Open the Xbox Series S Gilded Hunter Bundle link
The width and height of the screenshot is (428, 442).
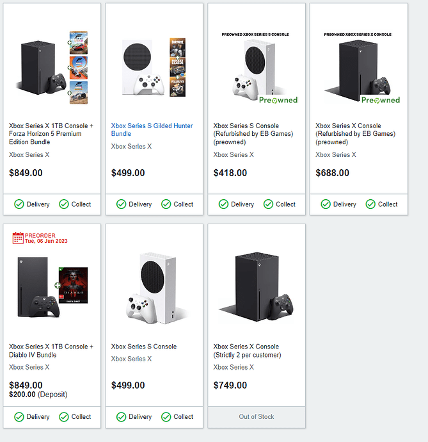point(152,129)
